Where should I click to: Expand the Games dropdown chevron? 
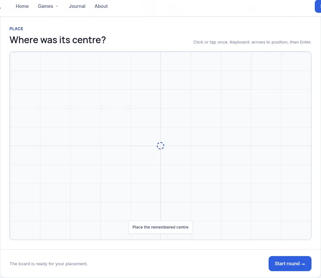pyautogui.click(x=57, y=6)
